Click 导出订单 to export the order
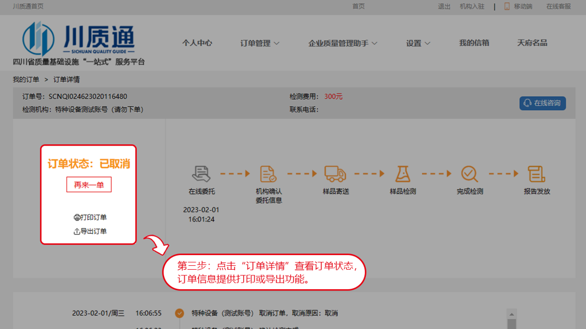This screenshot has width=586, height=329. tap(90, 231)
